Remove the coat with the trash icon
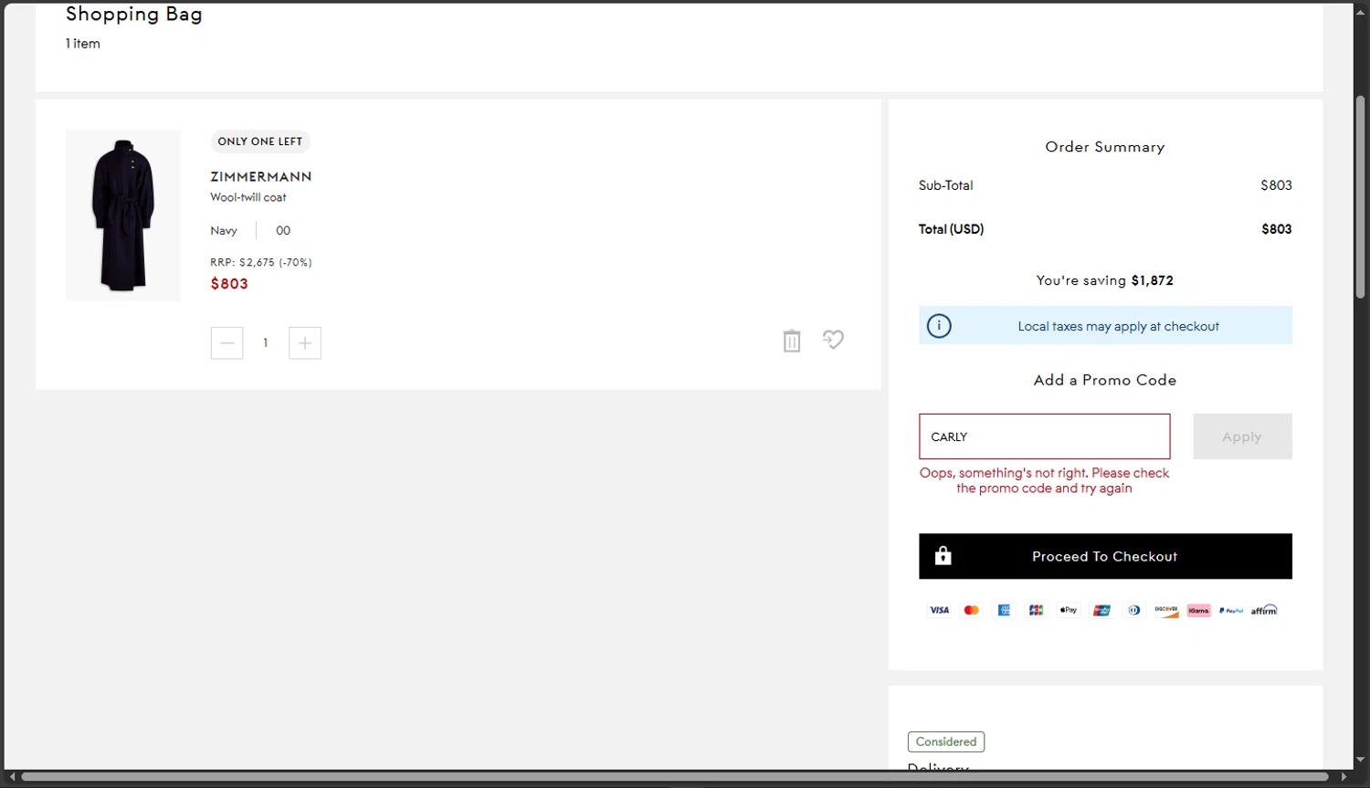1370x788 pixels. 792,341
